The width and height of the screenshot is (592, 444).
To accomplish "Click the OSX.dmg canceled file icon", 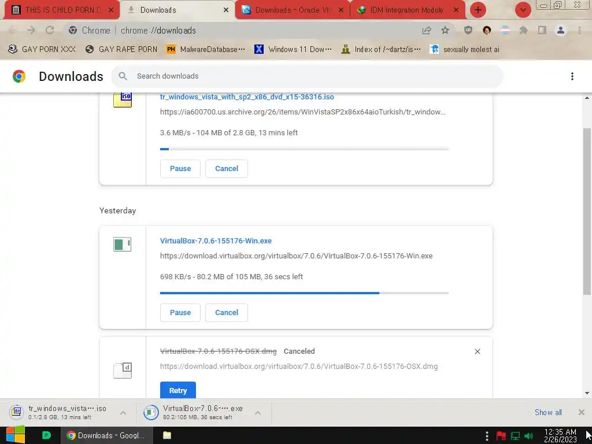I will (x=123, y=371).
